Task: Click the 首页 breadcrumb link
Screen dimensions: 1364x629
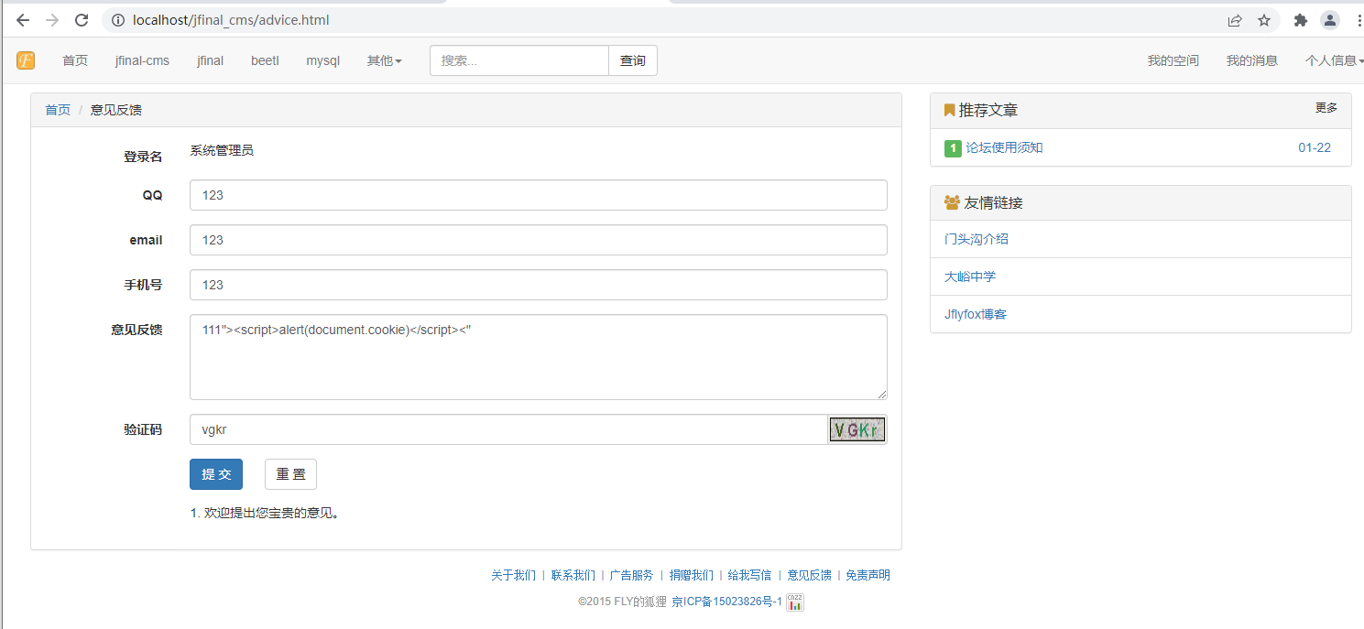Action: pos(58,110)
